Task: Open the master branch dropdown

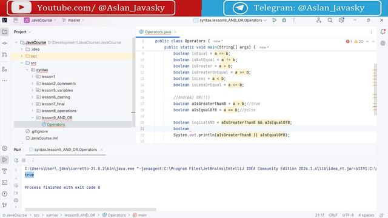Action: click(73, 20)
